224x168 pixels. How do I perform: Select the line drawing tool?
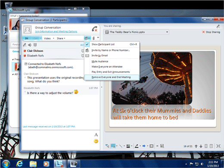(121, 146)
